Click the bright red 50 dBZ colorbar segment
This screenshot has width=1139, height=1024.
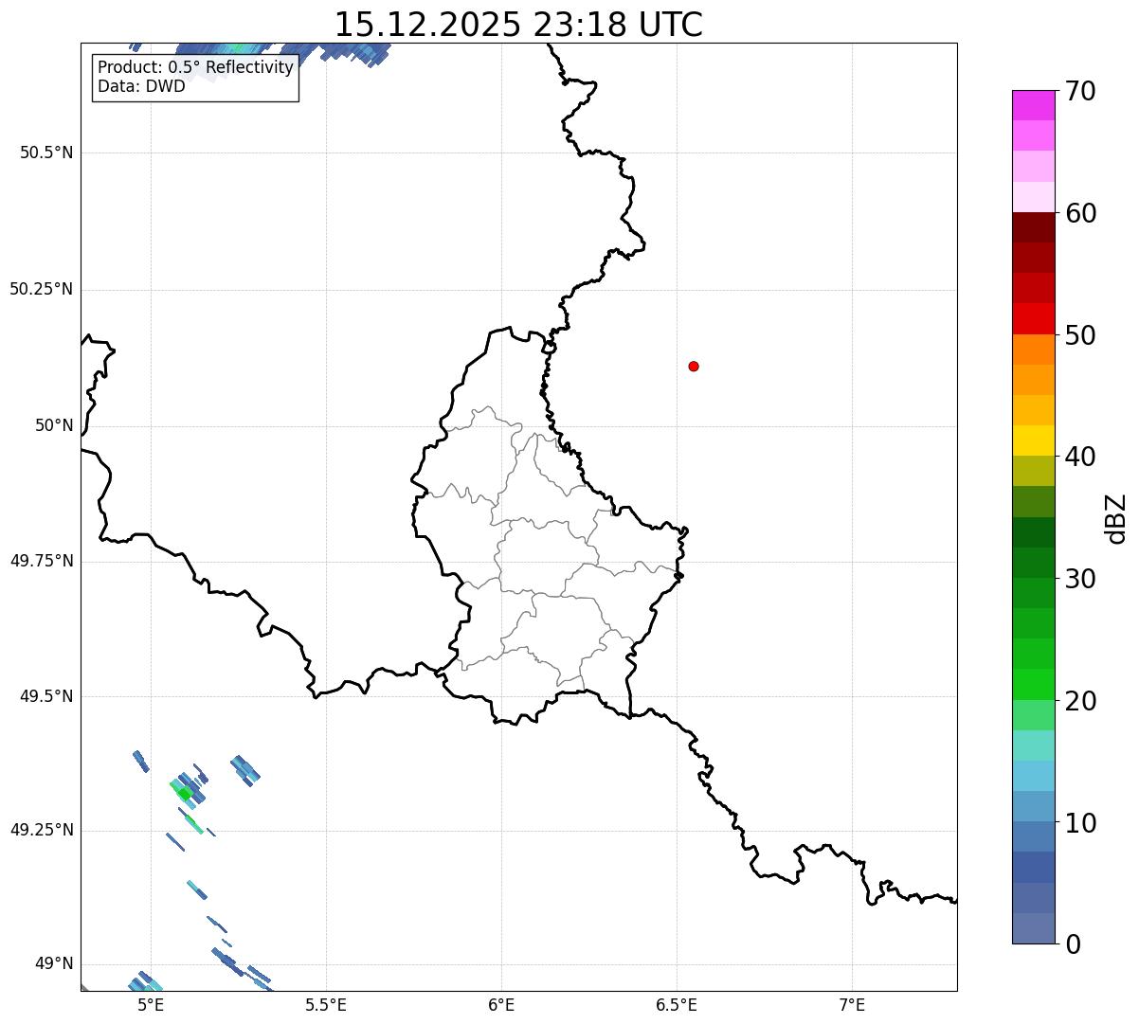(1033, 319)
